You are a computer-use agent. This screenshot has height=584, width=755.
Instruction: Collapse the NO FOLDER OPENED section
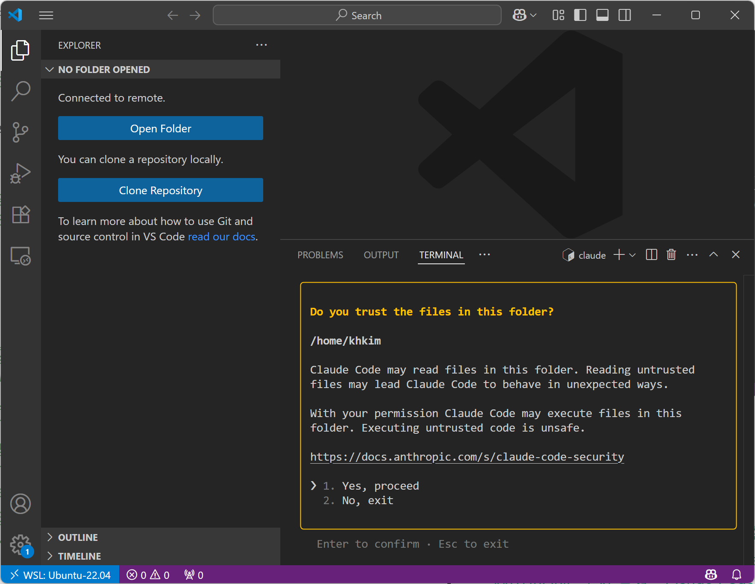point(161,69)
